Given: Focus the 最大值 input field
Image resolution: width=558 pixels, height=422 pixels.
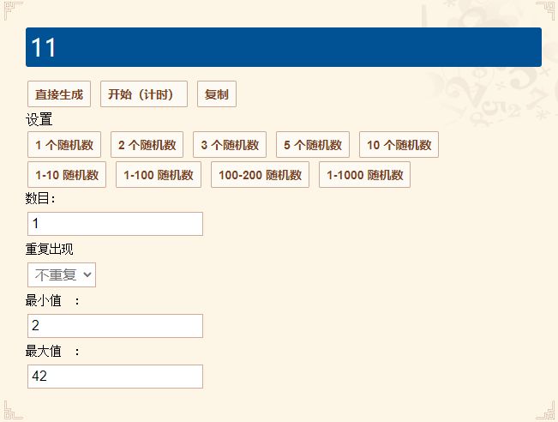Looking at the screenshot, I should coord(116,377).
